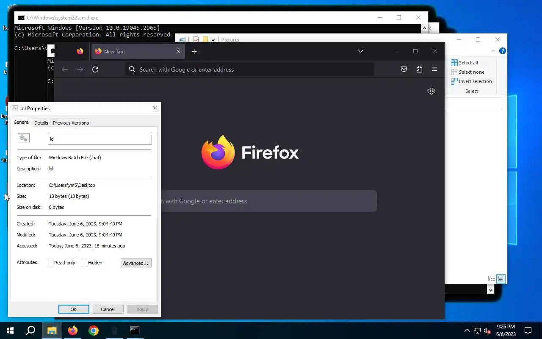The width and height of the screenshot is (542, 339).
Task: Click the center search box on New Tab page
Action: click(269, 201)
